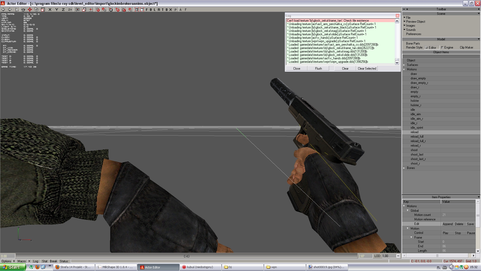
Task: Click Clear Selected in Log
Action: [367, 68]
